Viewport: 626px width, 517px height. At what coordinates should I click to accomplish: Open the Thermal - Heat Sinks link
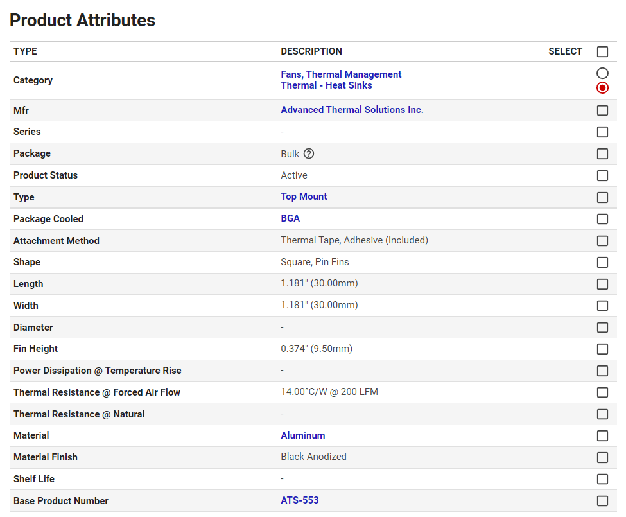[x=326, y=85]
